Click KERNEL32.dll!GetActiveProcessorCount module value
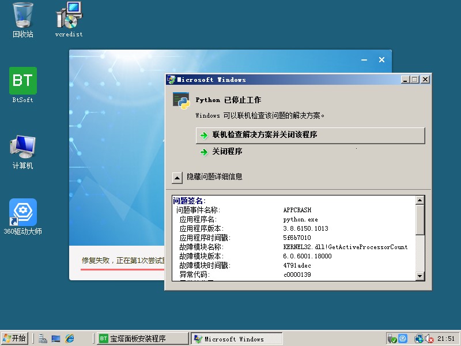The width and height of the screenshot is (461, 346). click(345, 247)
